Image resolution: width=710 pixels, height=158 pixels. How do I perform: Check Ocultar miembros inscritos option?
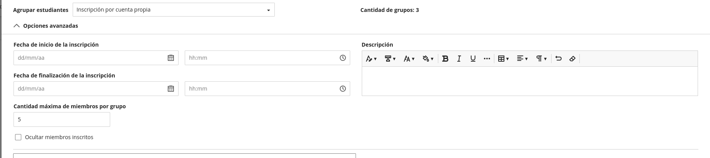pyautogui.click(x=18, y=137)
